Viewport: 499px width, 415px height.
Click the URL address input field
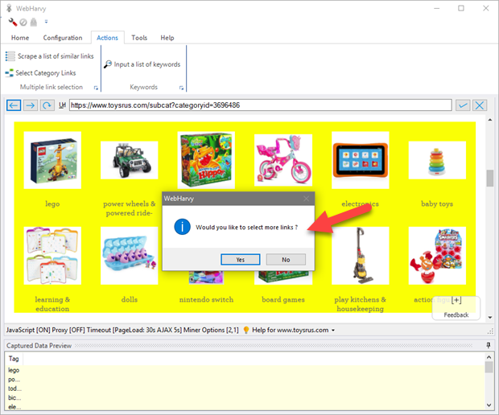pos(259,105)
